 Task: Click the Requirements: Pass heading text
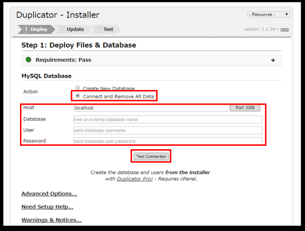pos(63,60)
